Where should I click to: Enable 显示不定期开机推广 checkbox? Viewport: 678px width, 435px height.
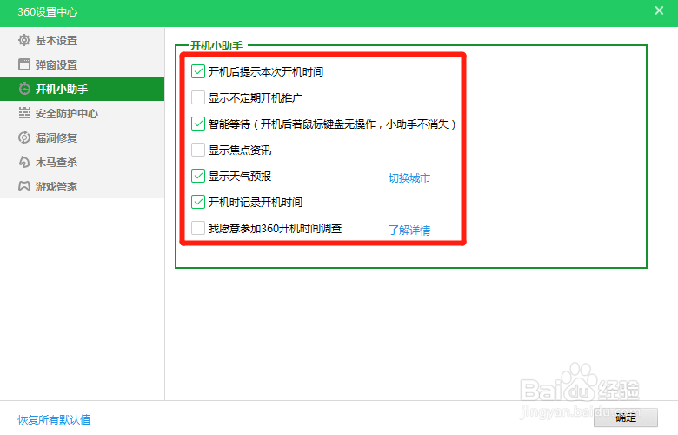tap(198, 97)
